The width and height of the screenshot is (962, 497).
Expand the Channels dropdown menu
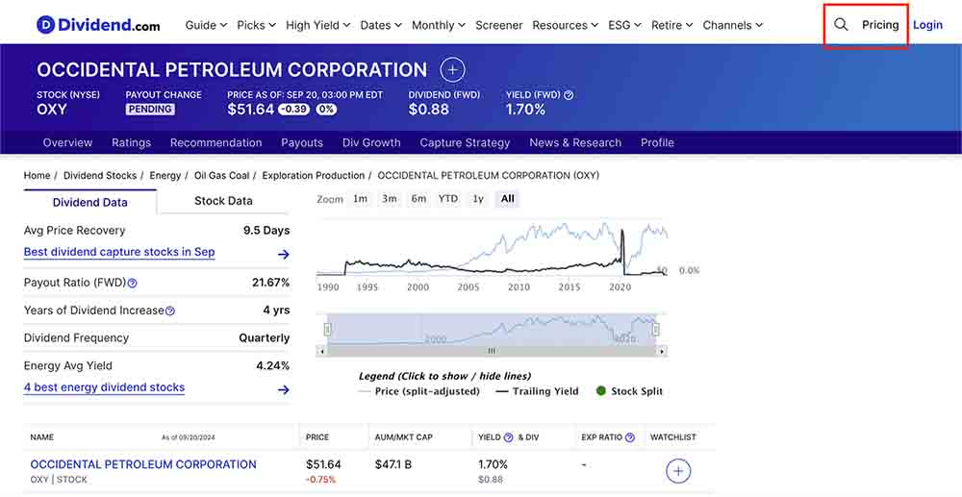coord(732,25)
